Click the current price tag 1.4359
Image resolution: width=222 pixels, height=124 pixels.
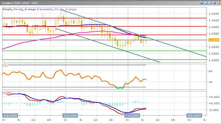coord(214,40)
